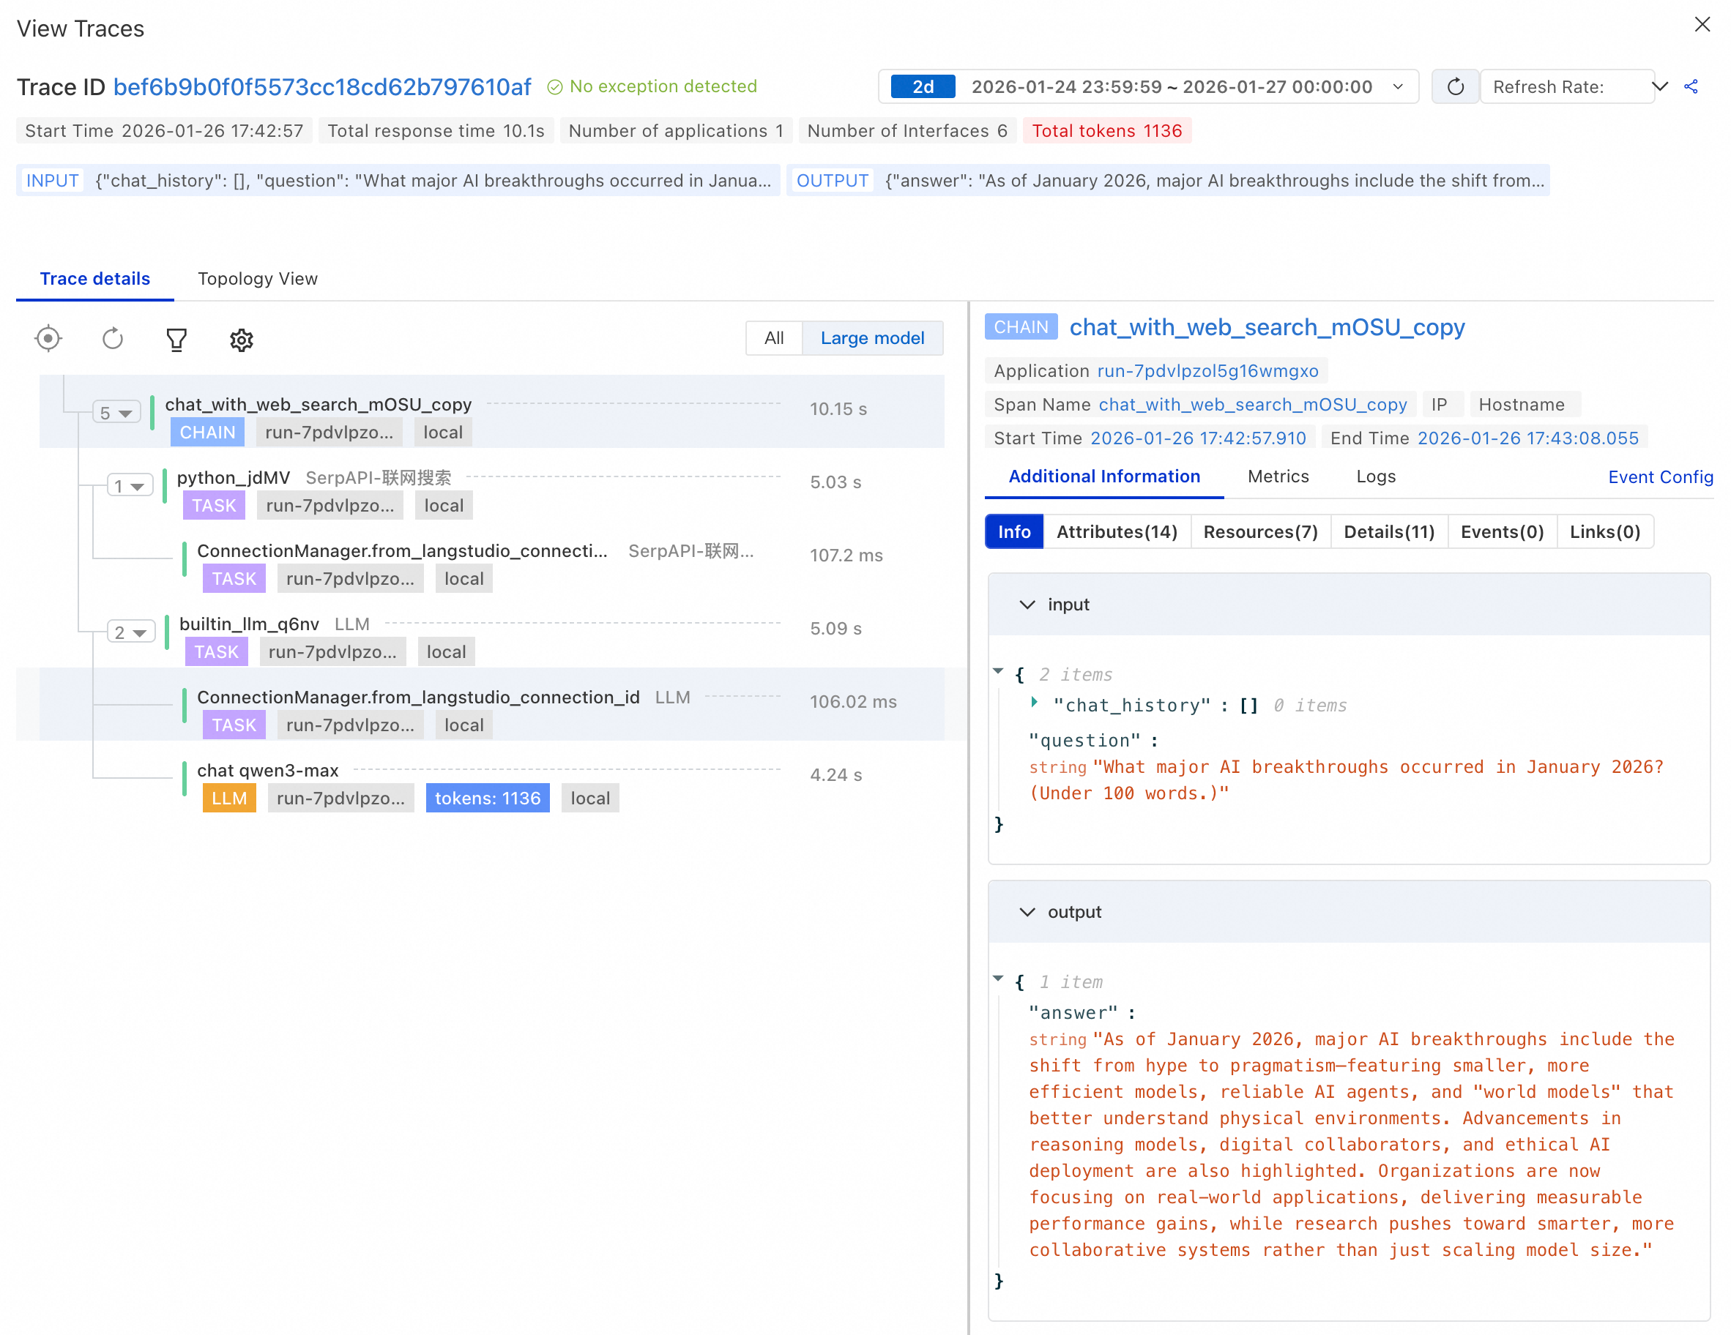Close the View Traces panel
This screenshot has width=1731, height=1335.
click(x=1702, y=25)
